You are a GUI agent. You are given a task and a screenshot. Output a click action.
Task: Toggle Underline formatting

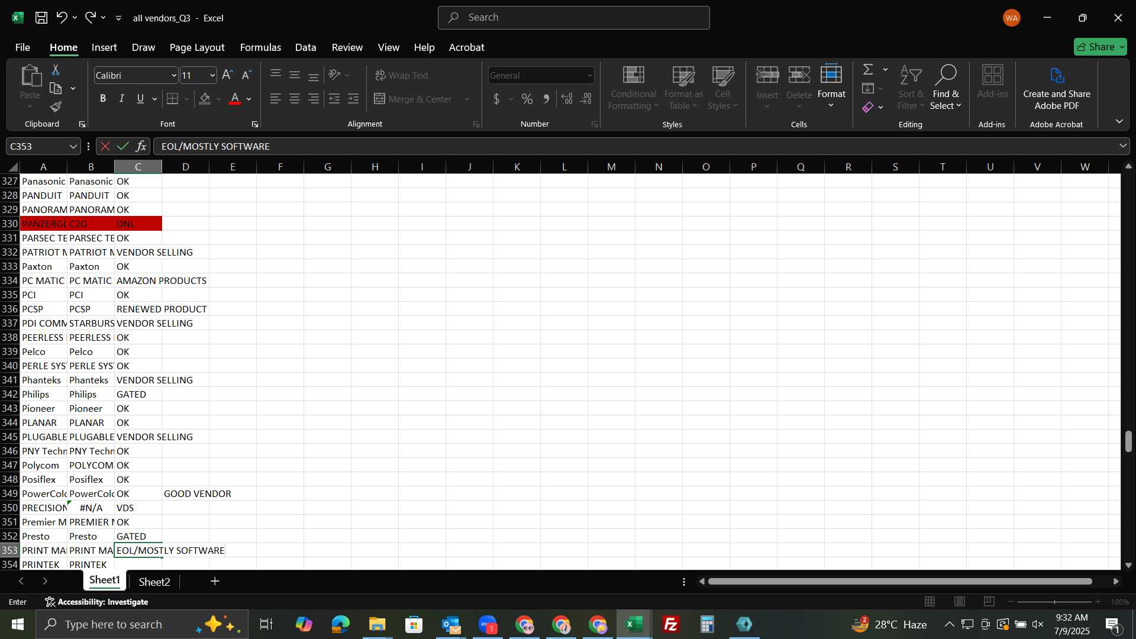140,99
